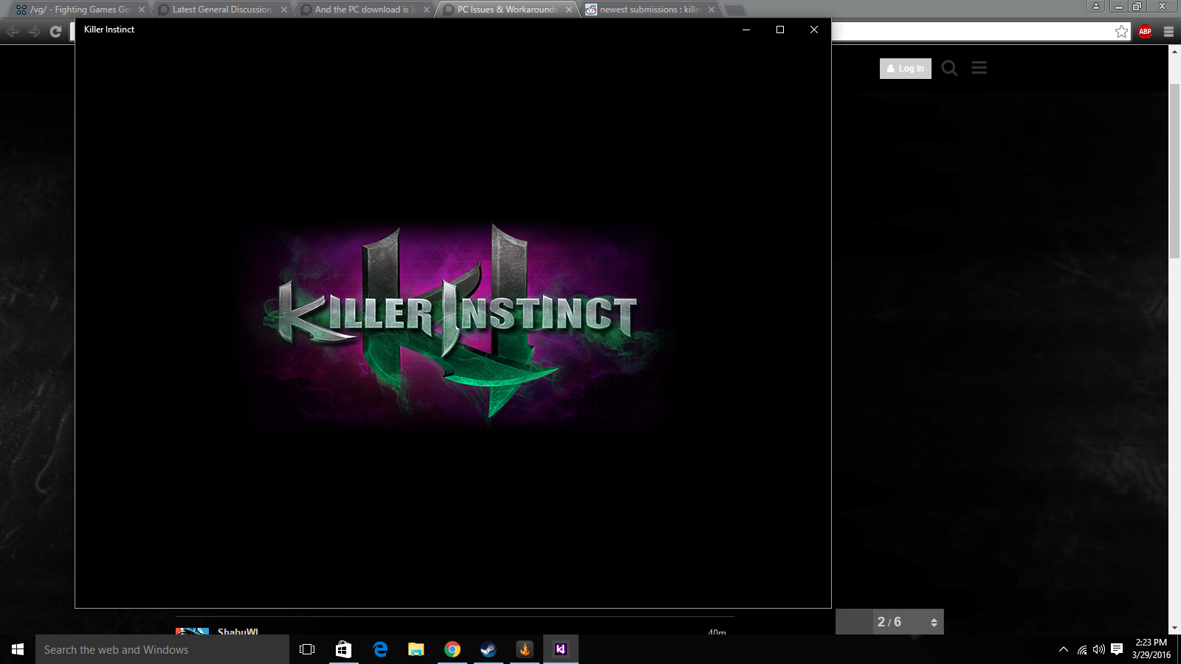
Task: Select PC Issues & Workarounds tab
Action: [x=506, y=10]
